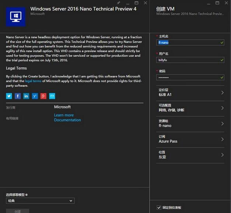Pin the Windows Server blade with pushpin icon

click(119, 3)
